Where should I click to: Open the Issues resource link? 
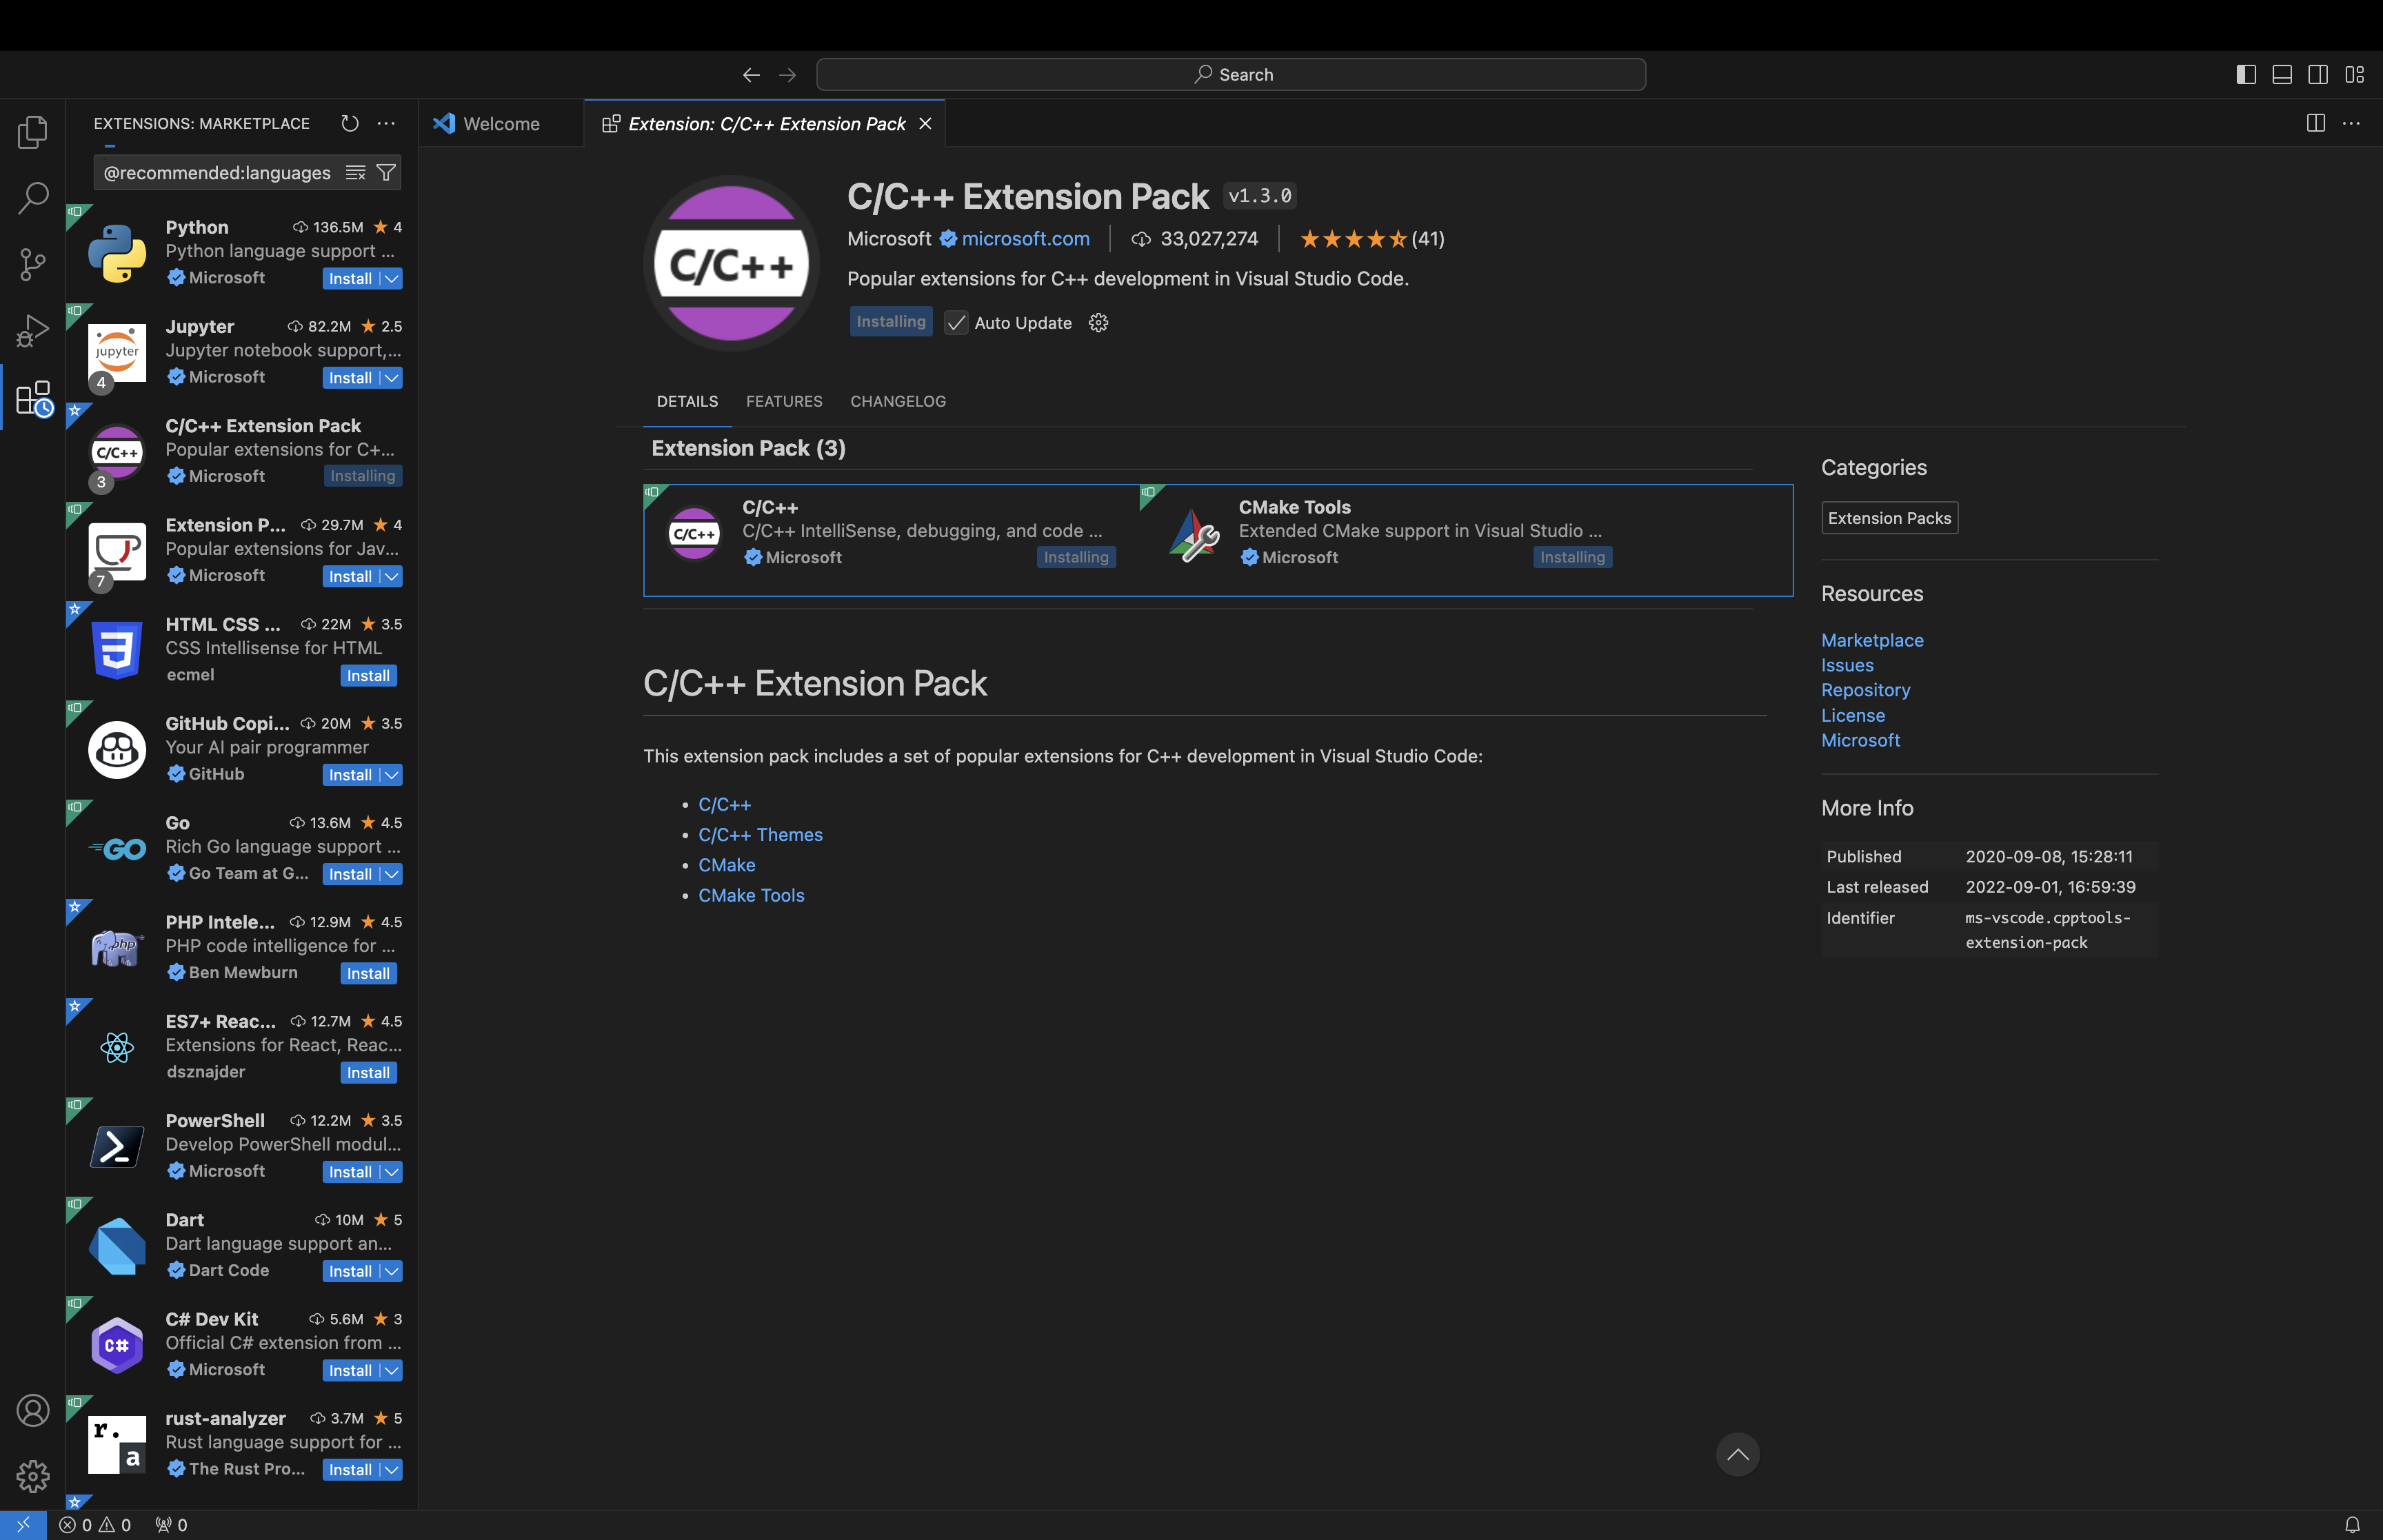(1847, 665)
